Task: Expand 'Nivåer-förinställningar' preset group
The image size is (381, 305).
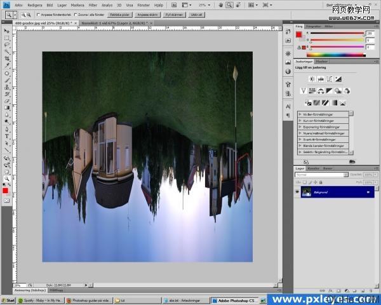Action: (300, 114)
